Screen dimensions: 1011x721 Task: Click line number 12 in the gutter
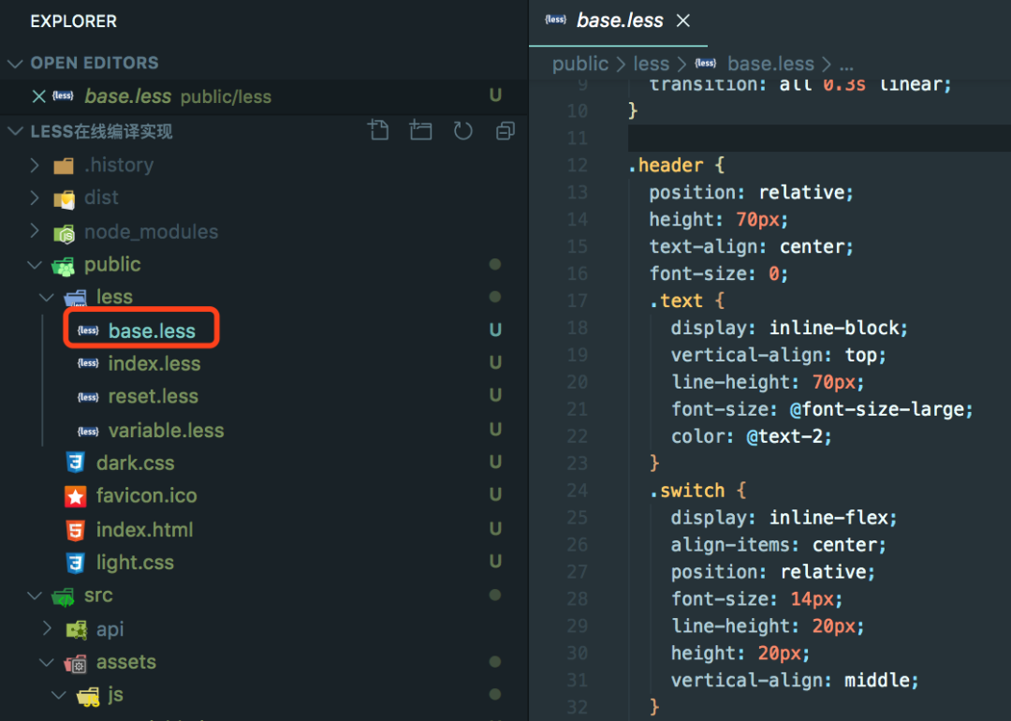click(578, 165)
